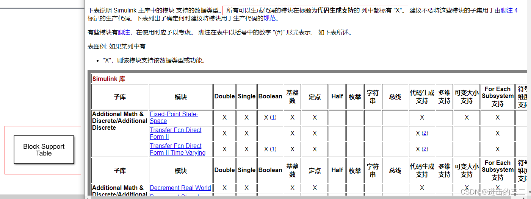Viewport: 531px width, 199px height.
Task: Follow footnote (2) in Transfer Fcn Direct Form II row
Action: pos(425,133)
